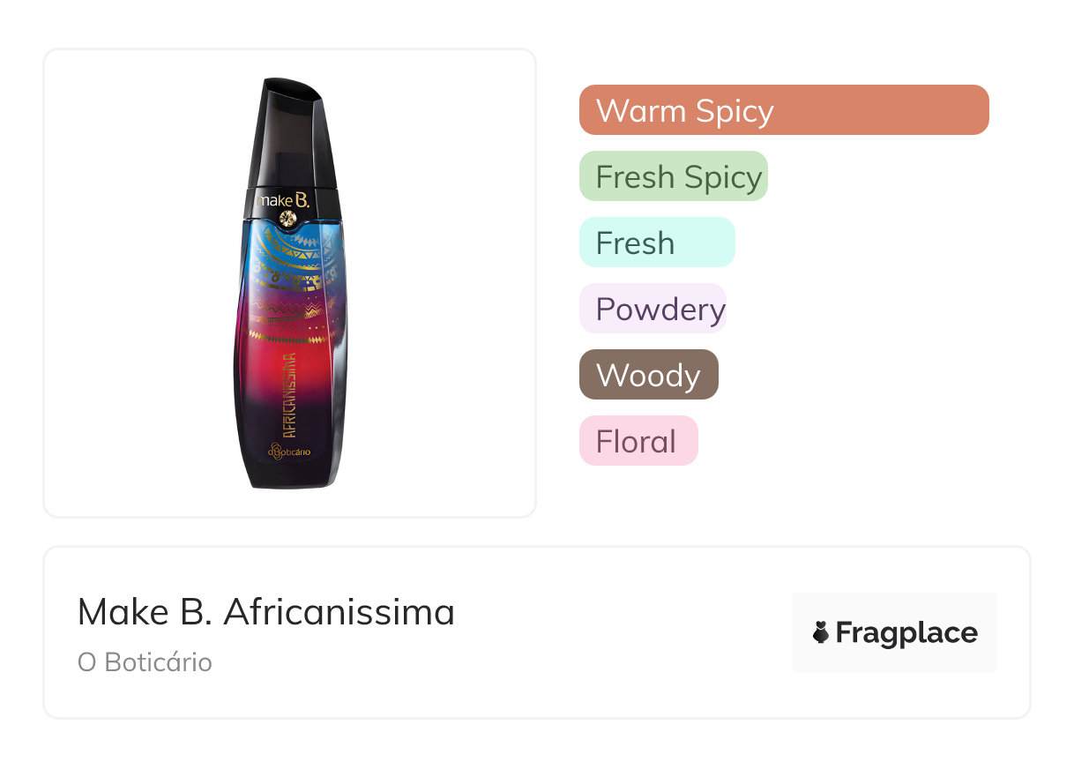
Task: Click the Make B. Africanissima title
Action: tap(266, 612)
